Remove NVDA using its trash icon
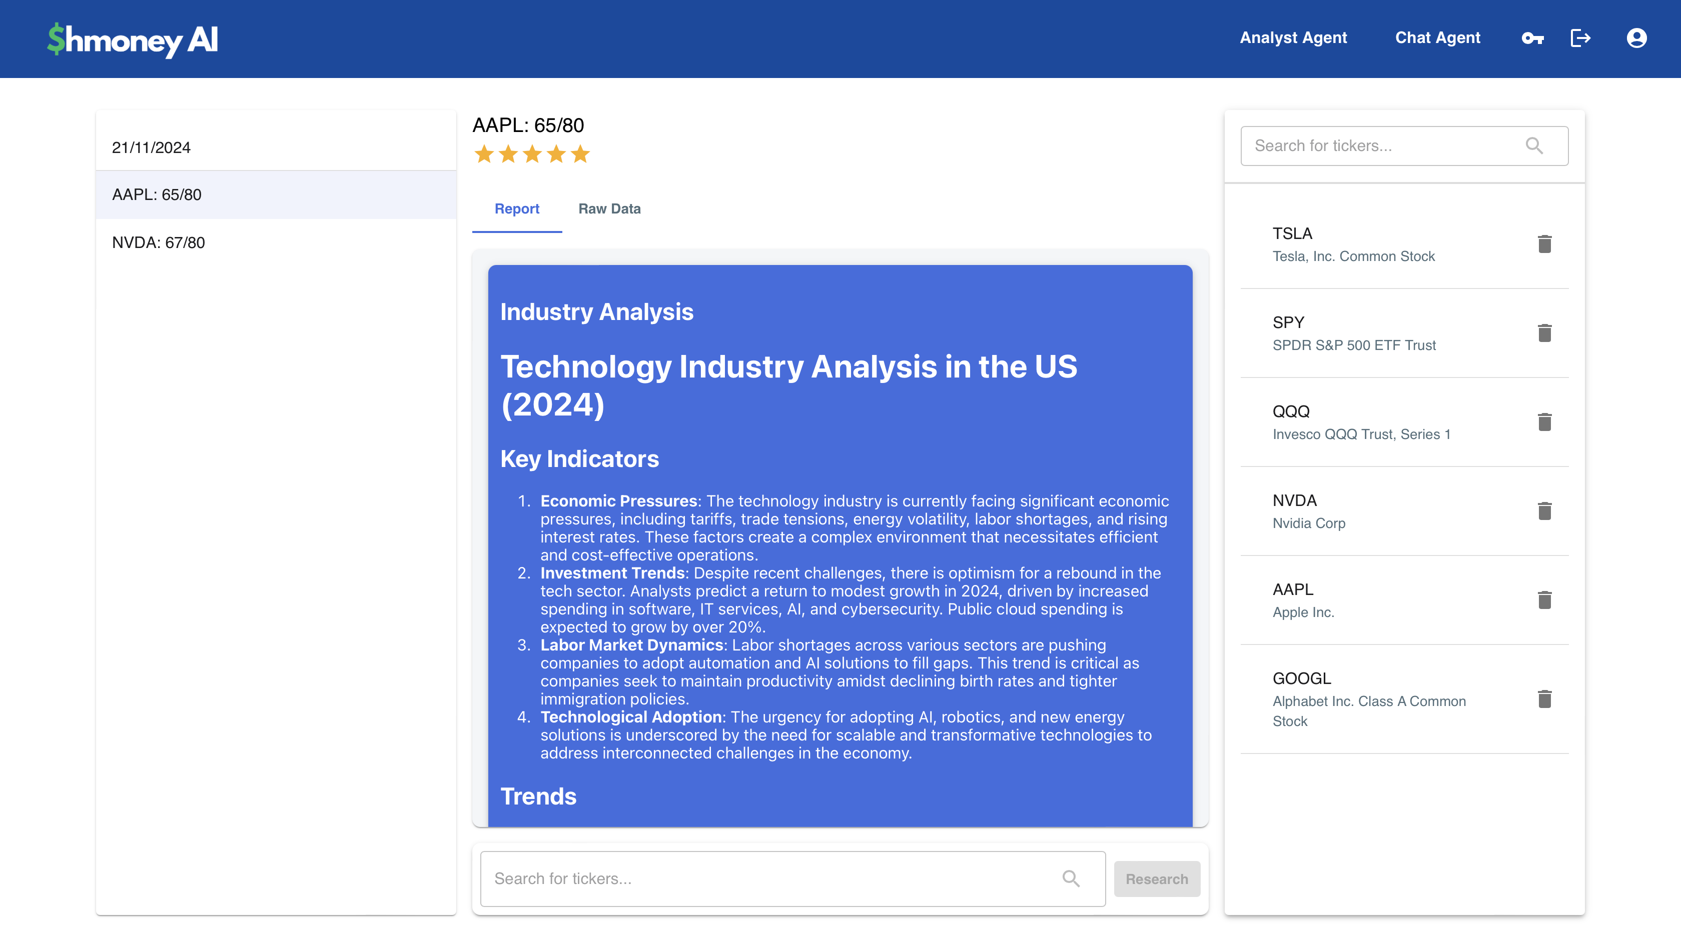Image resolution: width=1681 pixels, height=945 pixels. click(1544, 510)
